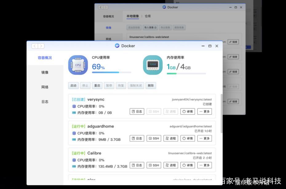The image size is (286, 189).
Task: Open 网络 in the front window sidebar
Action: (x=45, y=87)
